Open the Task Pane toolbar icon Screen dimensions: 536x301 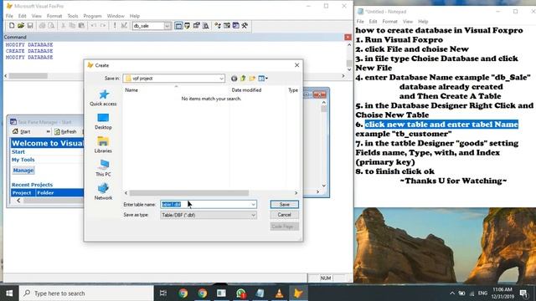click(x=236, y=26)
